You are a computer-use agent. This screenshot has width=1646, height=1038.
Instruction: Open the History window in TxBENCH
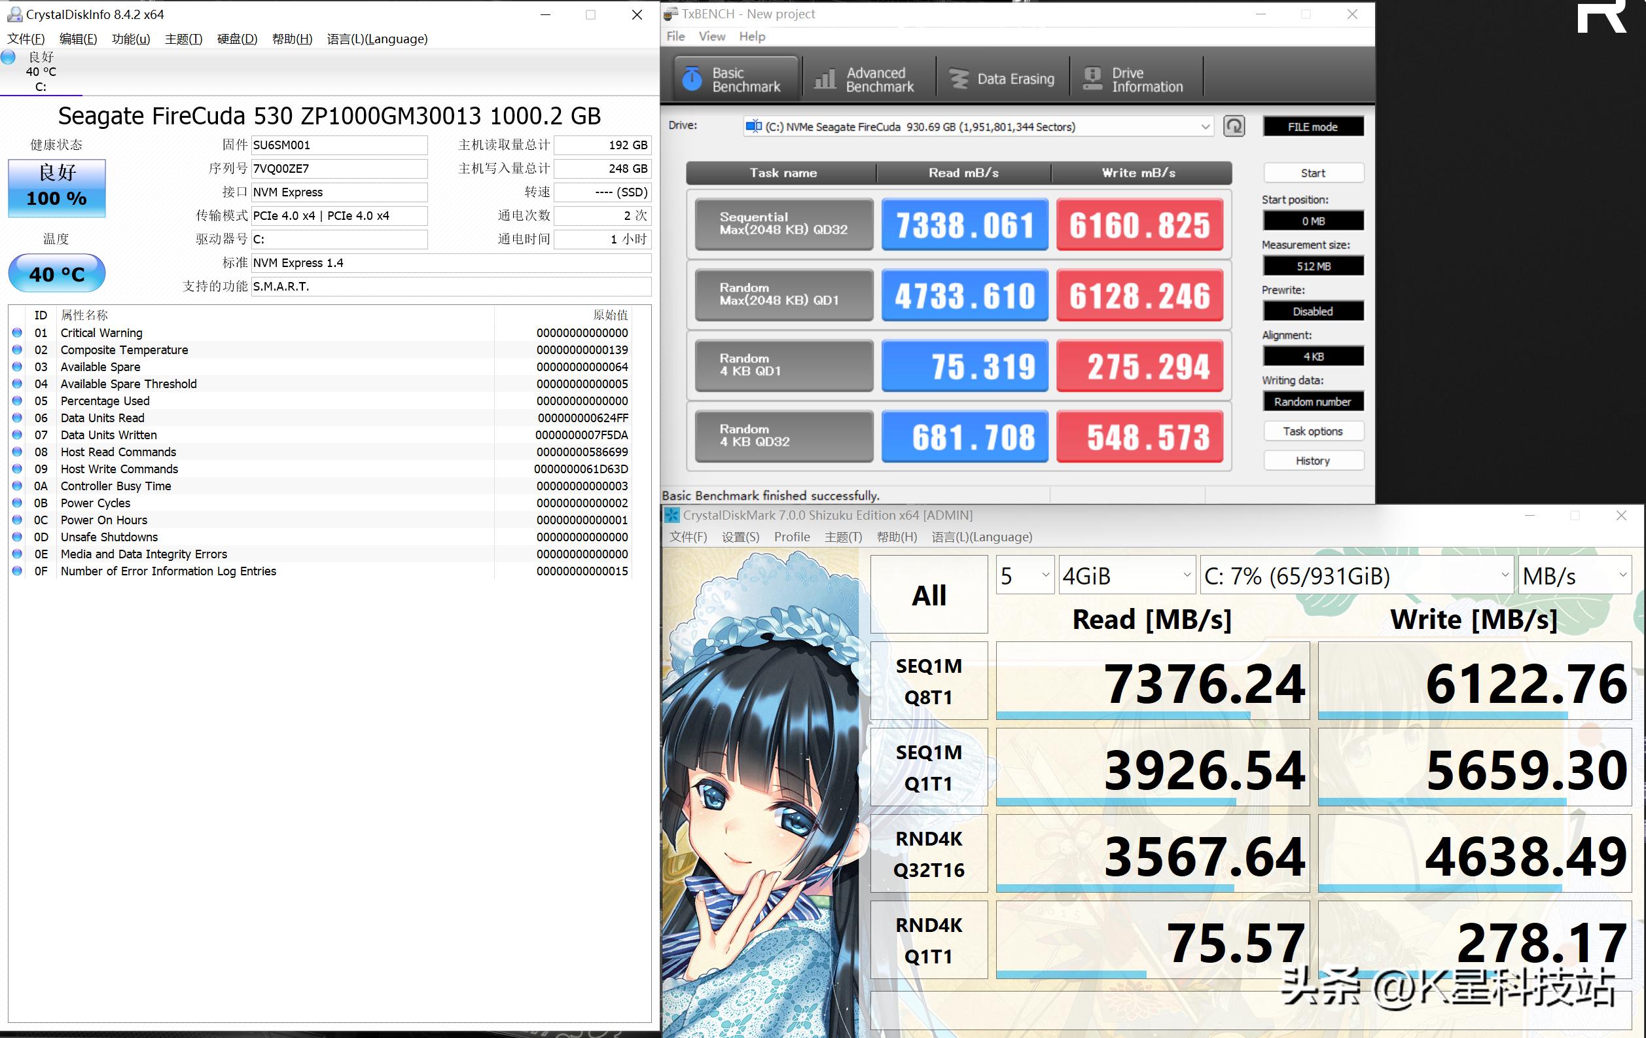tap(1312, 460)
